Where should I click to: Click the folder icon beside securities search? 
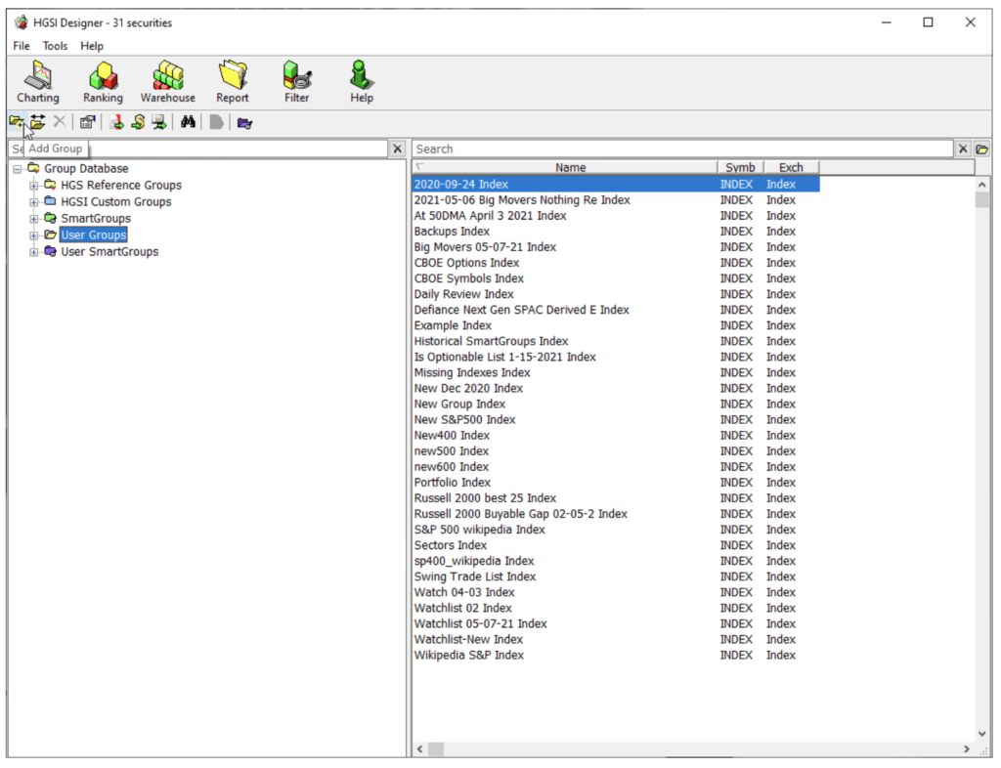[981, 149]
